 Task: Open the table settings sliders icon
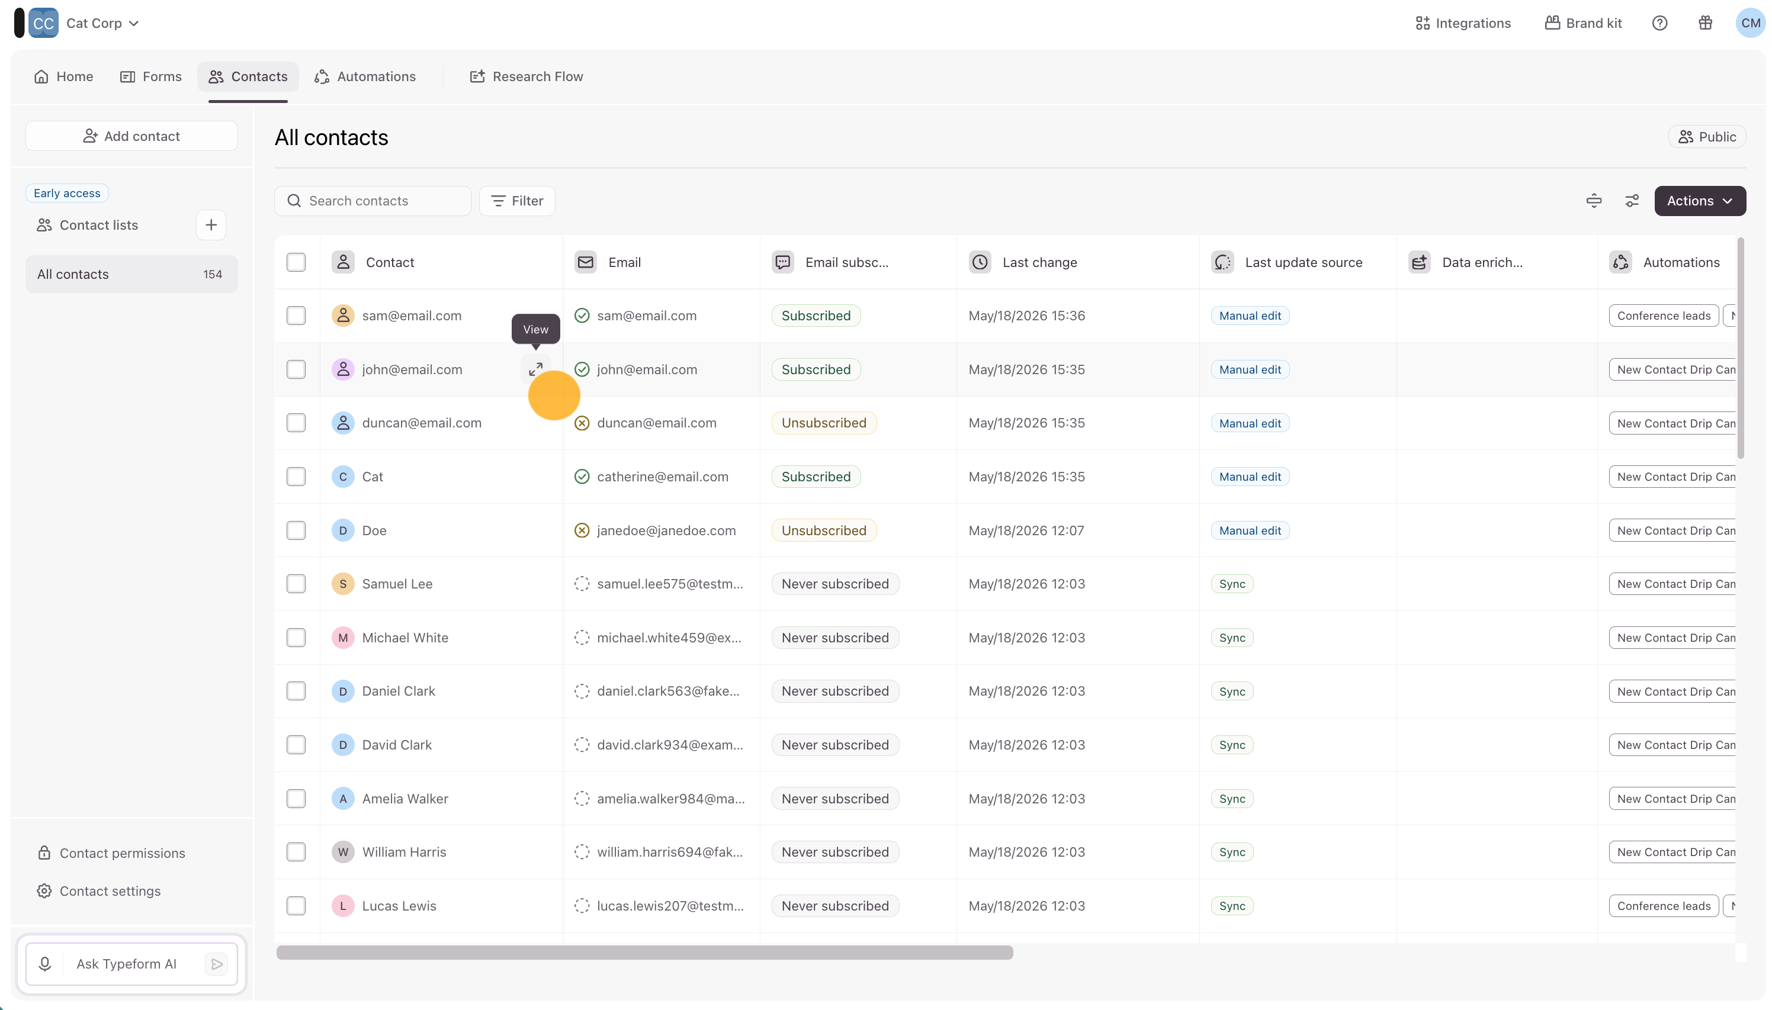pyautogui.click(x=1631, y=201)
